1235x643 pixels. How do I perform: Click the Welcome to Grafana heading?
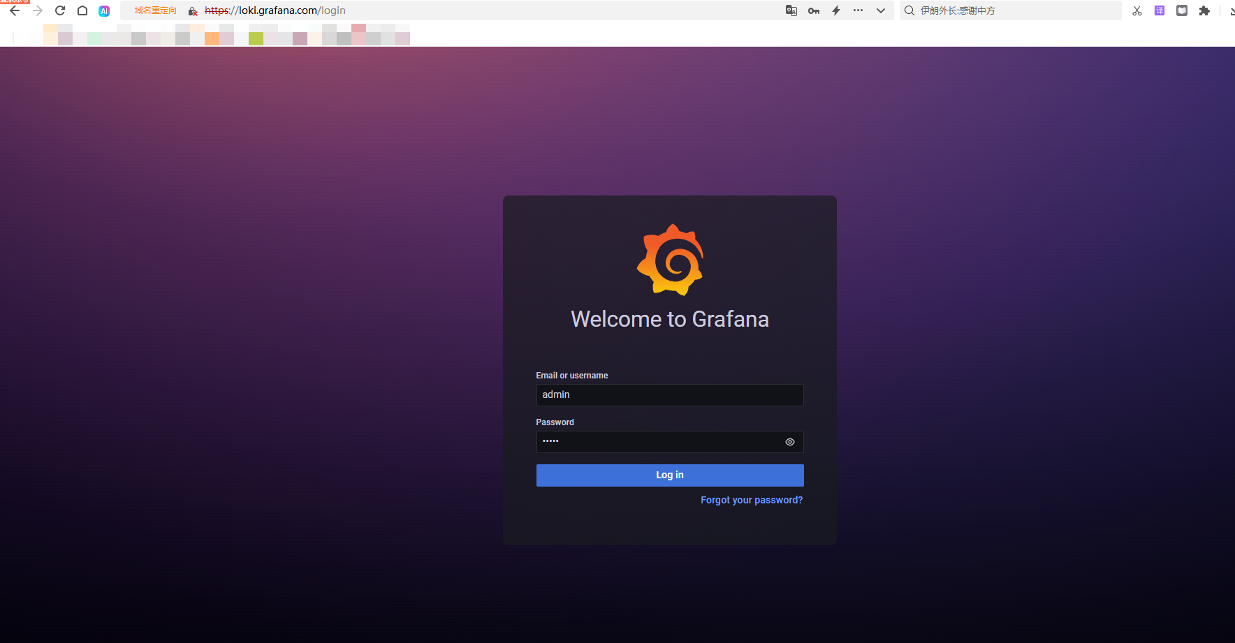(670, 319)
